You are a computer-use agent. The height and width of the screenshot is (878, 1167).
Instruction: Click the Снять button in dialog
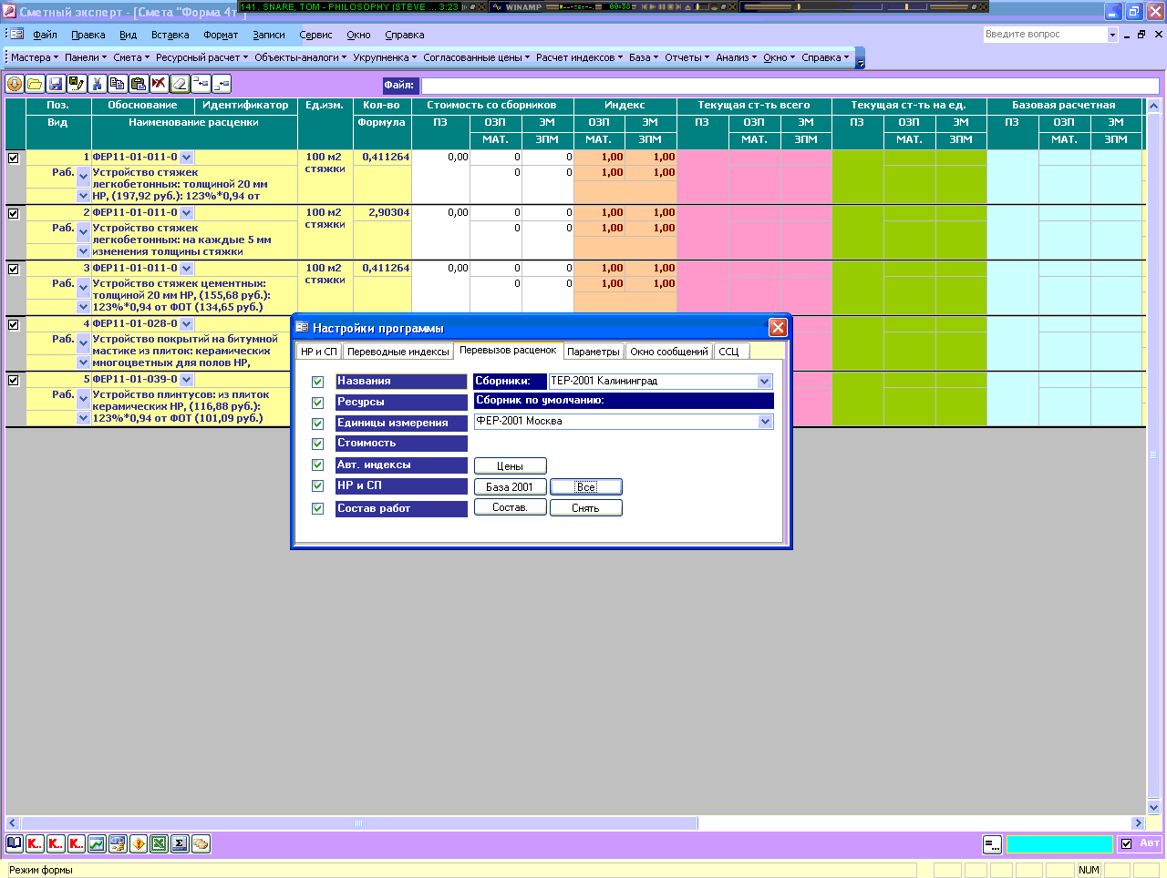[585, 508]
